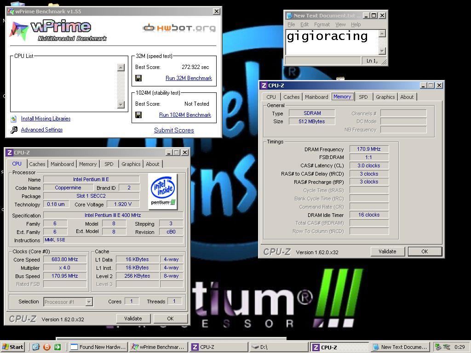471x353 pixels.
Task: Open the Processor #1 selection dropdown
Action: point(89,302)
